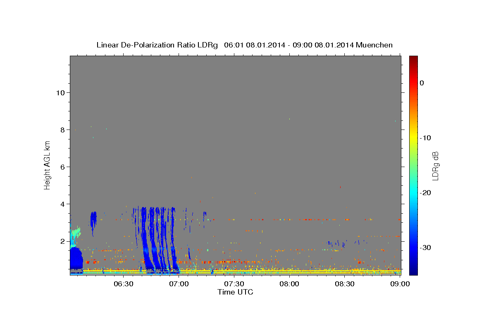
Task: Click the height tick label 4
Action: point(62,204)
